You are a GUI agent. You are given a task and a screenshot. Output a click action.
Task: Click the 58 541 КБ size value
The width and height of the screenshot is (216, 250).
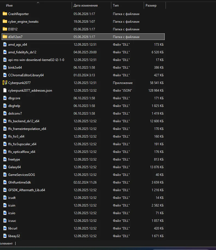pos(157,83)
